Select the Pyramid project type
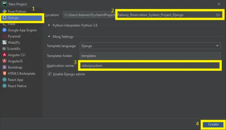 14,36
